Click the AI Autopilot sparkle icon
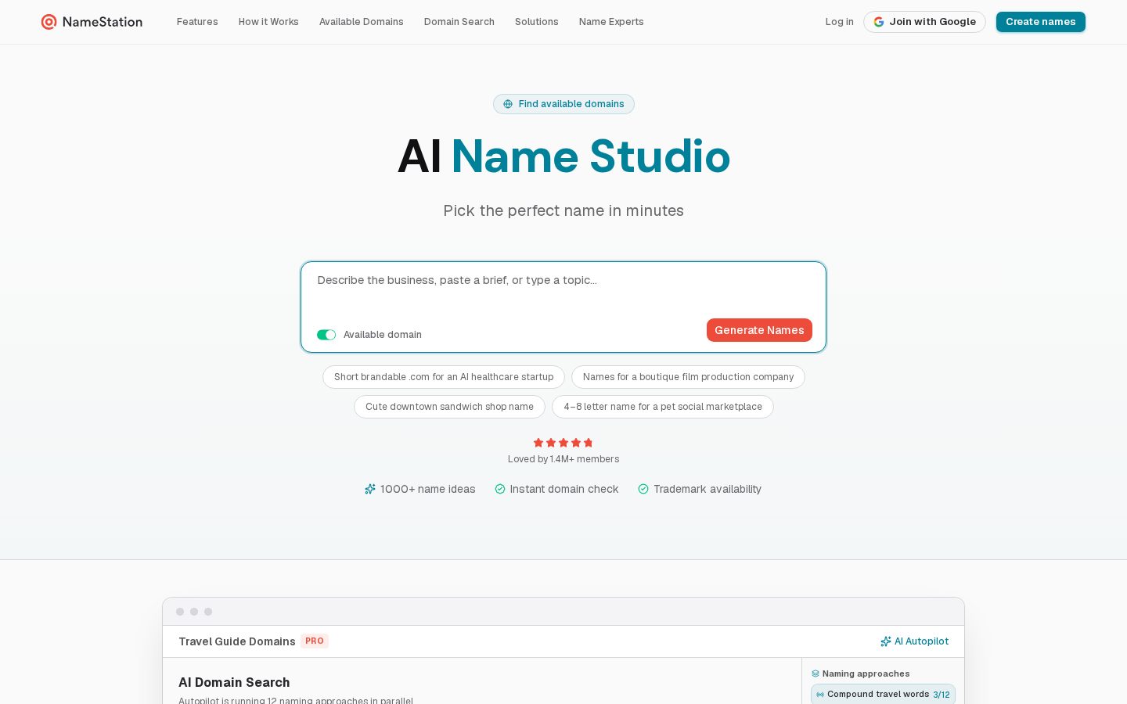Viewport: 1127px width, 704px height. tap(886, 641)
